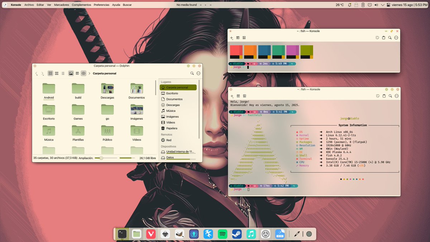Open the Preferencias menu

click(102, 5)
